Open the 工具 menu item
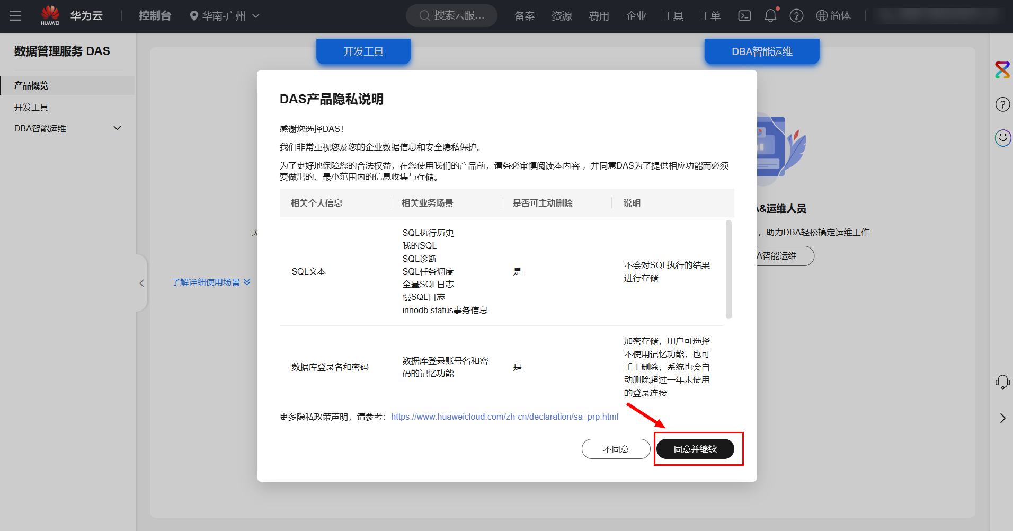Viewport: 1013px width, 531px height. [x=673, y=16]
